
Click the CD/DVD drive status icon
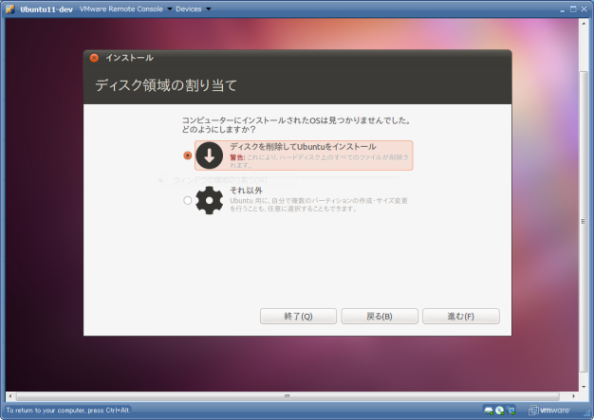tap(500, 411)
